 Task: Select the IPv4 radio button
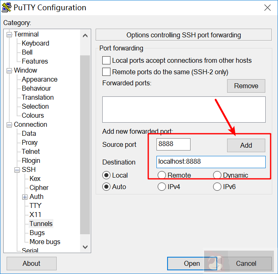pos(162,187)
